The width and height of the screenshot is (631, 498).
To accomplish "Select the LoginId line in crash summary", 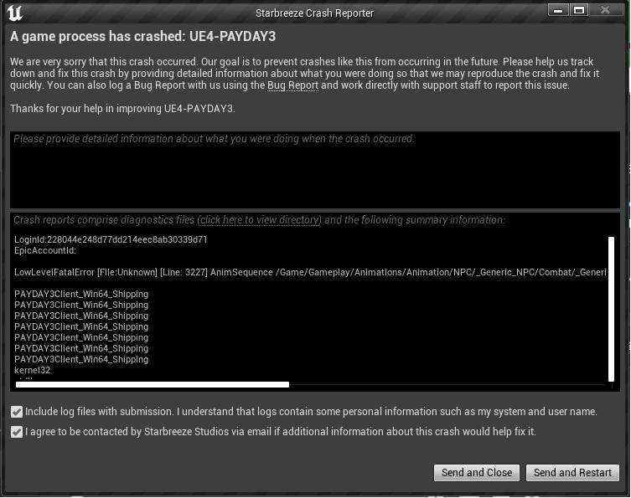I will (x=111, y=240).
